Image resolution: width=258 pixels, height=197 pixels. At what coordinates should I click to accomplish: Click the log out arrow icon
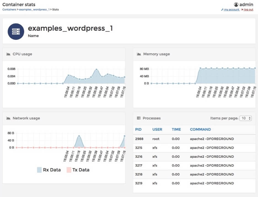pyautogui.click(x=242, y=10)
